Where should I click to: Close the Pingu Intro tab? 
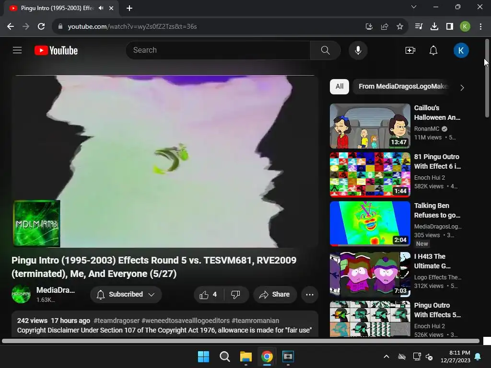[111, 8]
